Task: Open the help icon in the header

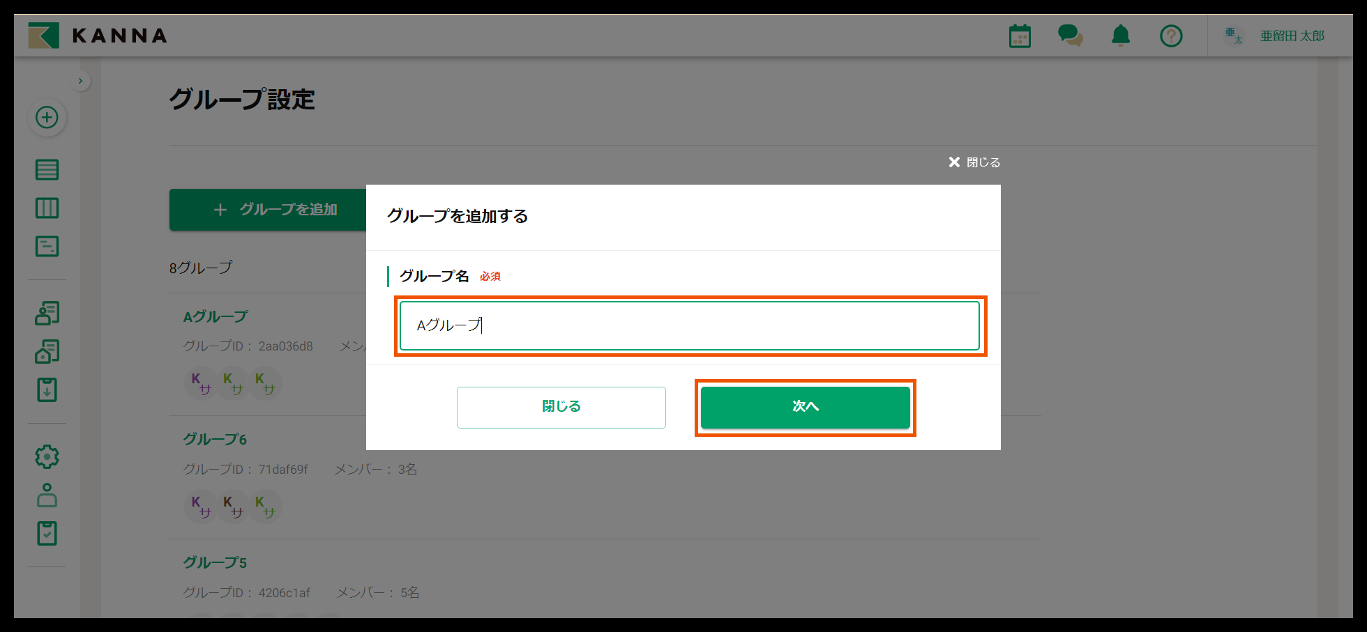Action: click(1171, 36)
